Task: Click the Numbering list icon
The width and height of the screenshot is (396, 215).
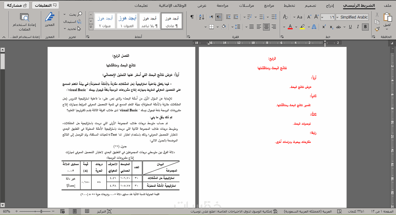Action: (262, 17)
